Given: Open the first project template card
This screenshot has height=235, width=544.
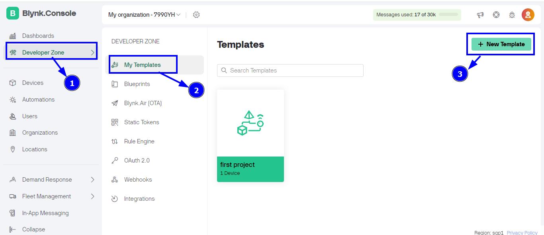Looking at the screenshot, I should click(250, 136).
